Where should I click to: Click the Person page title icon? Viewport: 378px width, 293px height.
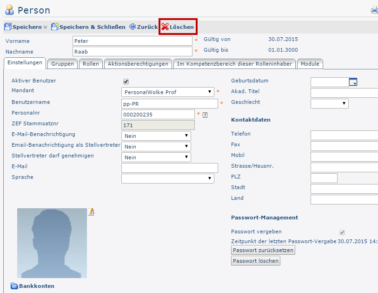[x=9, y=10]
